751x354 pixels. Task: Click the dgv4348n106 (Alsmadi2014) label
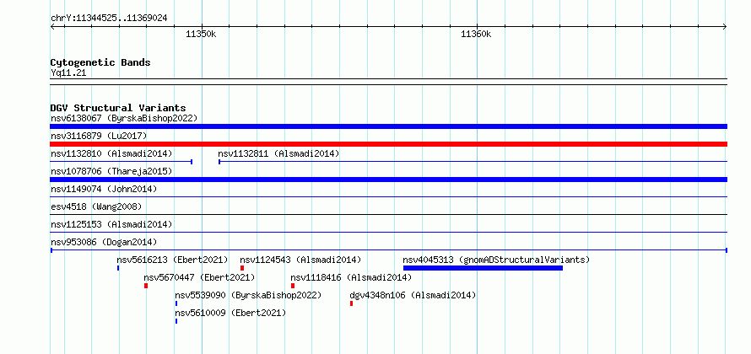[x=413, y=295]
